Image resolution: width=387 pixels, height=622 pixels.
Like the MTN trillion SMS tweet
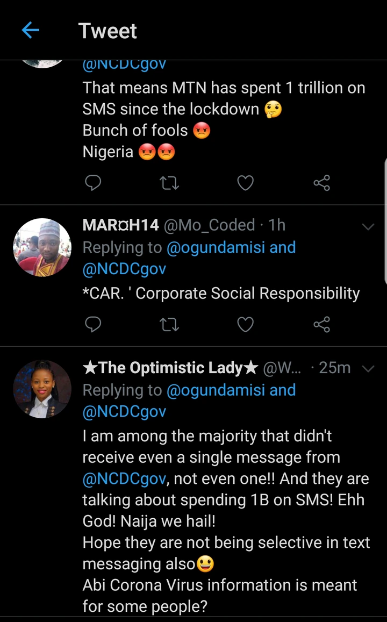point(246,184)
